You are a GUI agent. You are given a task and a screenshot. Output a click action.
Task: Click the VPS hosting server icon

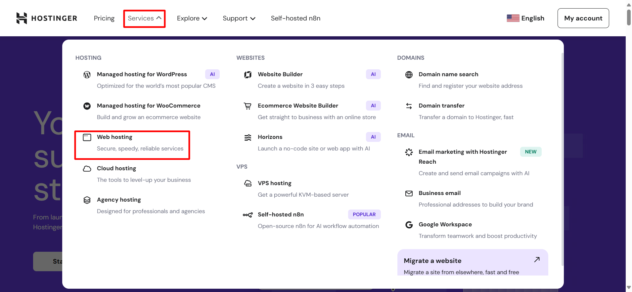tap(248, 183)
